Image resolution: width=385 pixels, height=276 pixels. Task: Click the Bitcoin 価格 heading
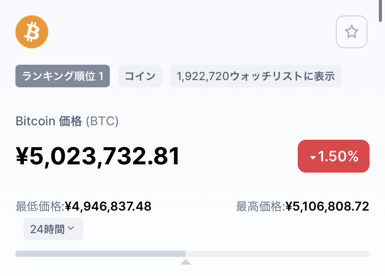pos(49,121)
